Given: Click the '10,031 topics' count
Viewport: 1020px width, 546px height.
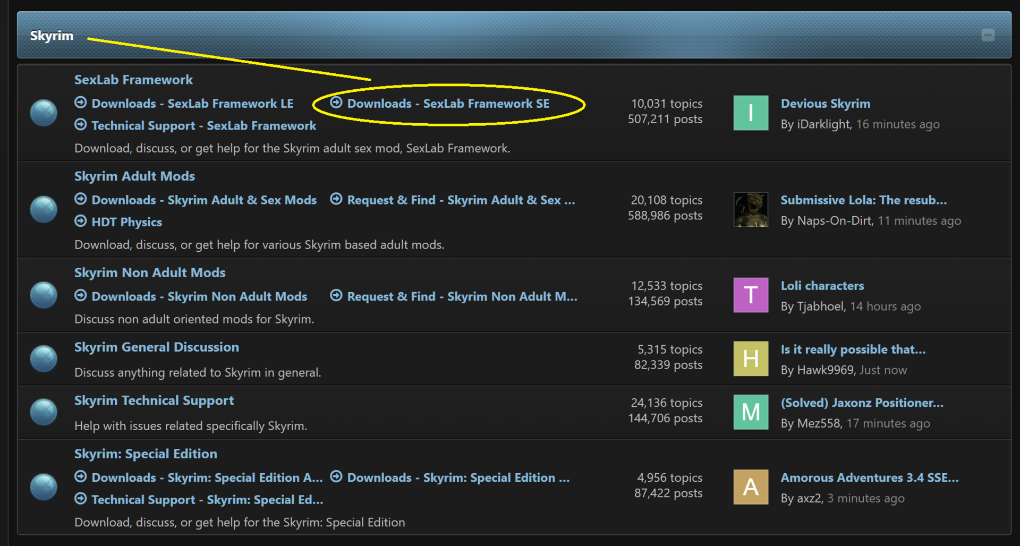Looking at the screenshot, I should click(x=667, y=104).
